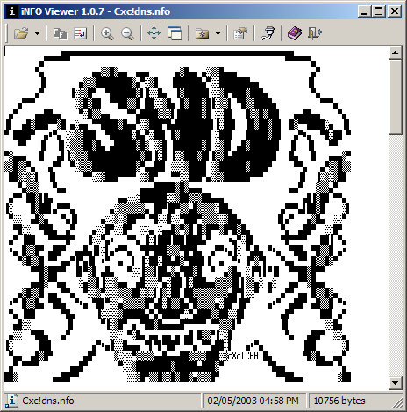Click the favorites folder star icon
Viewport: 407px width, 412px height.
click(x=202, y=33)
